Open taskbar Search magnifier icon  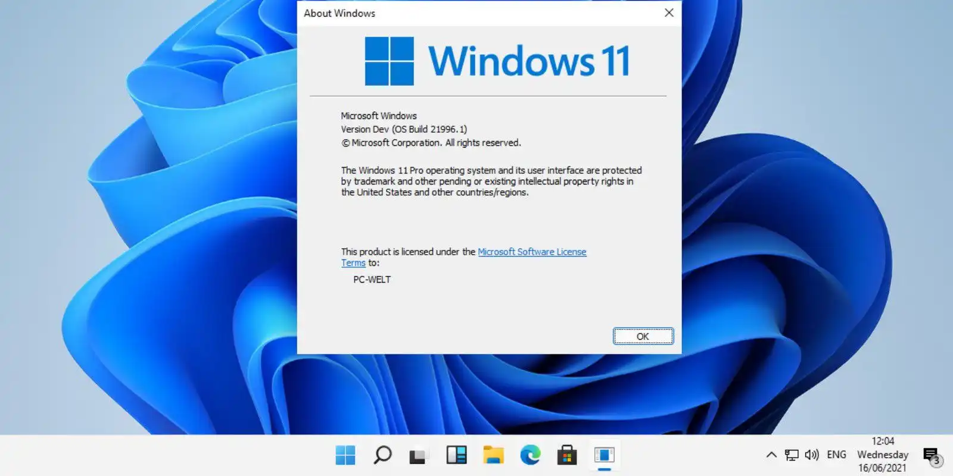tap(382, 455)
